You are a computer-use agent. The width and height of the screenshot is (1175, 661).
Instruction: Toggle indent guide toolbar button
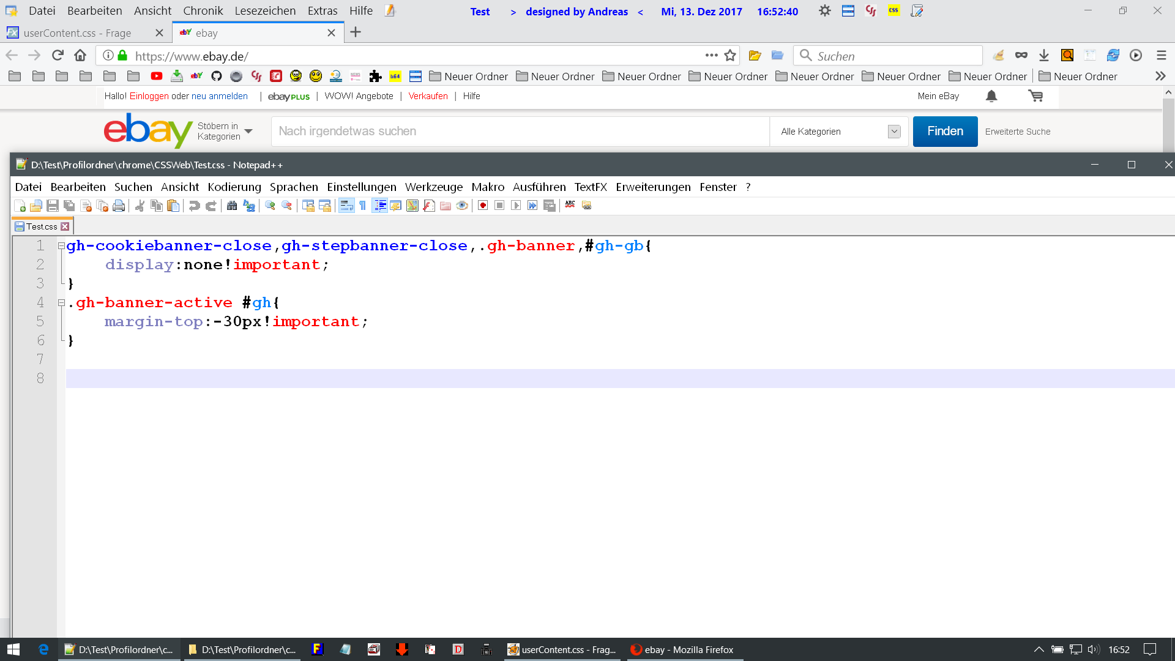pos(379,206)
